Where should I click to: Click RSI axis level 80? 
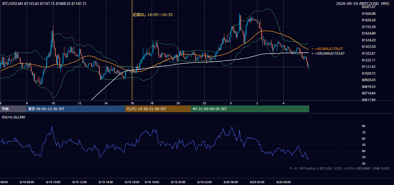363,126
